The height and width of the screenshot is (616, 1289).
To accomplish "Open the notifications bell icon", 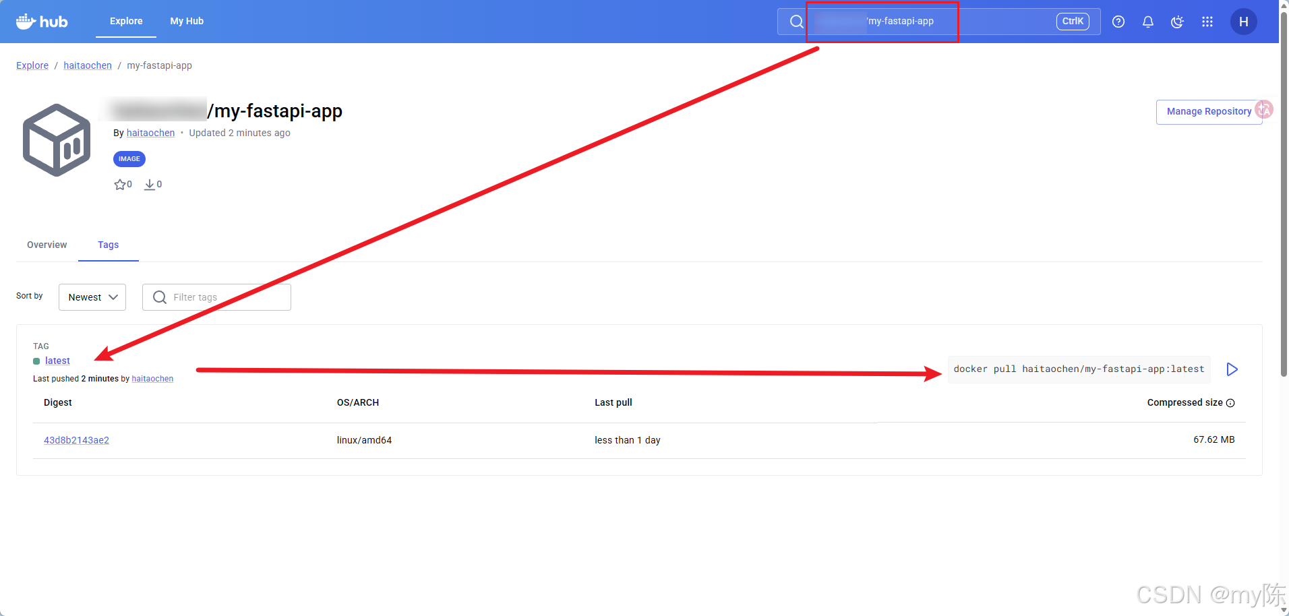I will [1148, 22].
